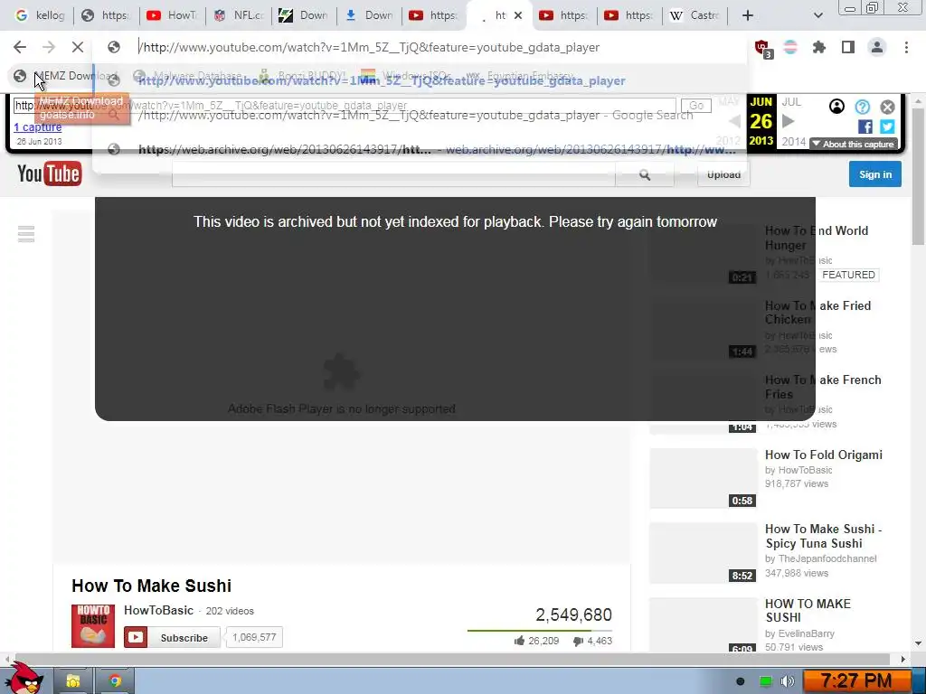
Task: Share capture on Facebook icon
Action: tap(865, 127)
